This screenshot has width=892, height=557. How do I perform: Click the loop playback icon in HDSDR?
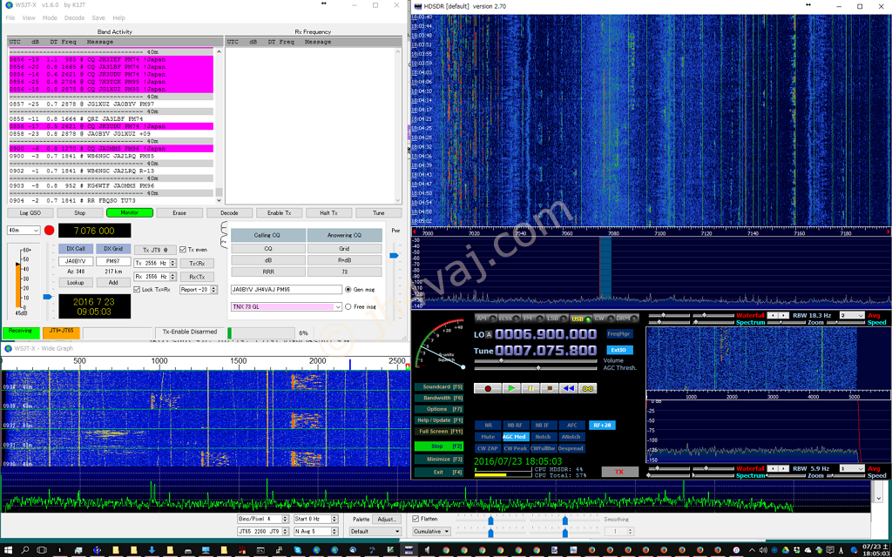click(x=587, y=388)
